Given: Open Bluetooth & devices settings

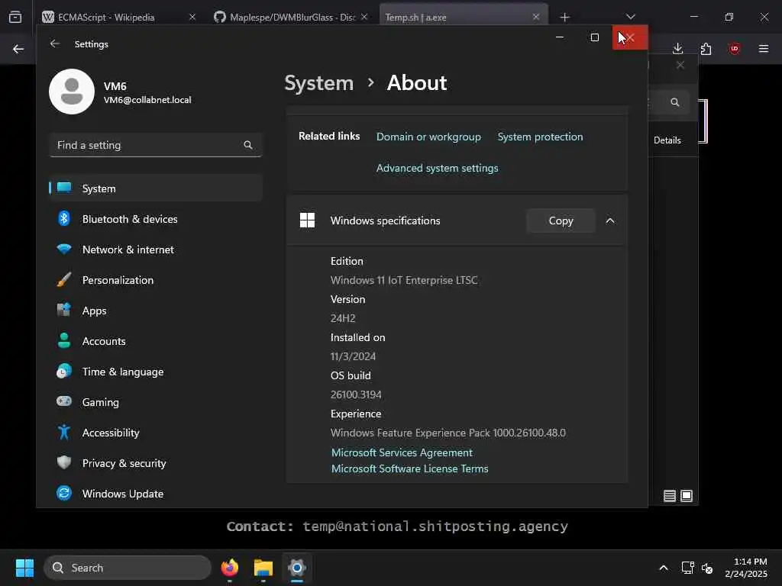Looking at the screenshot, I should (x=156, y=219).
